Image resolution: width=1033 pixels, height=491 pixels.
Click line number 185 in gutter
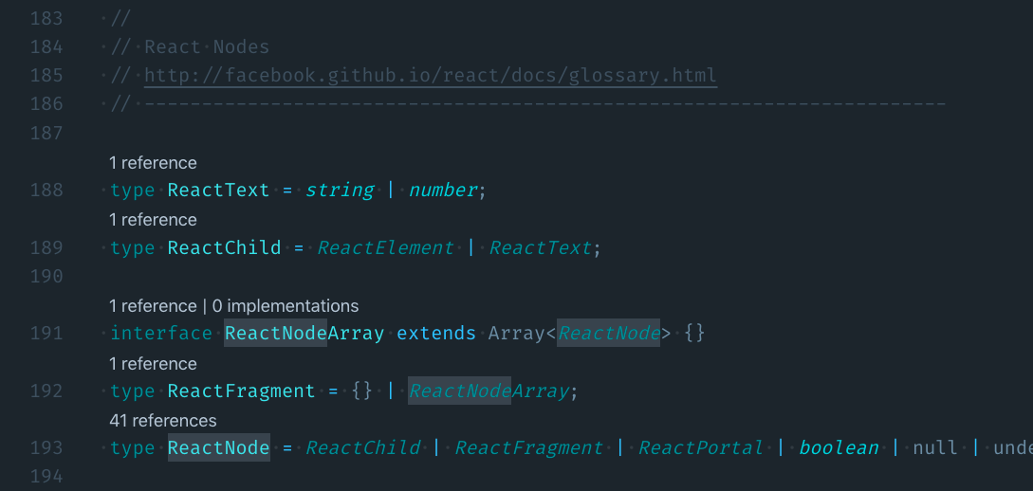46,76
